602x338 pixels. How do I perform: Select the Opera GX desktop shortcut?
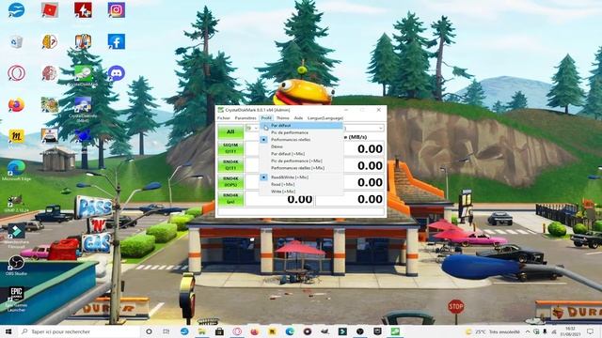(x=17, y=73)
